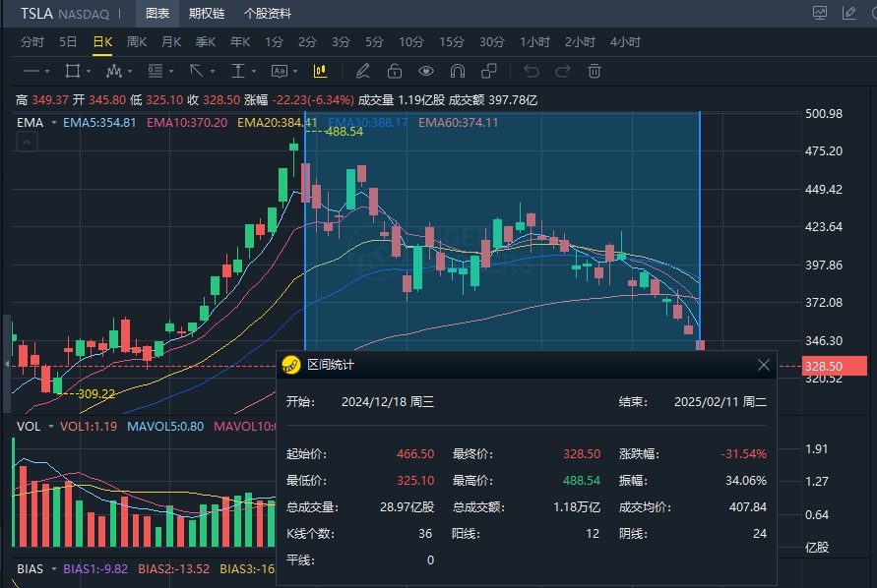877x588 pixels.
Task: Switch to 月K timeframe
Action: click(x=171, y=42)
